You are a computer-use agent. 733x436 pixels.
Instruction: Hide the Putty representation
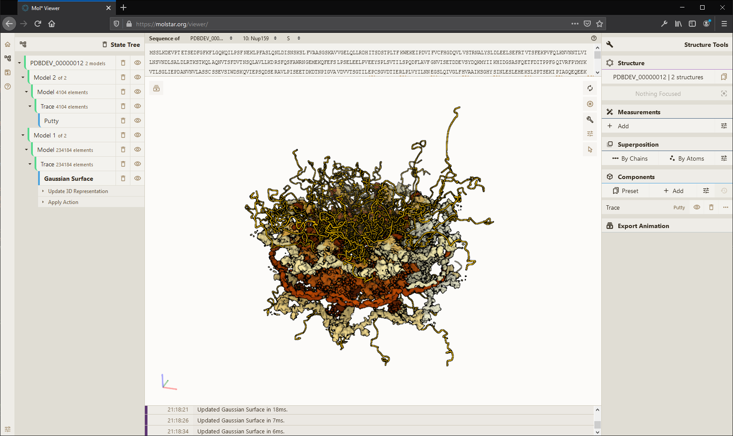click(x=137, y=121)
